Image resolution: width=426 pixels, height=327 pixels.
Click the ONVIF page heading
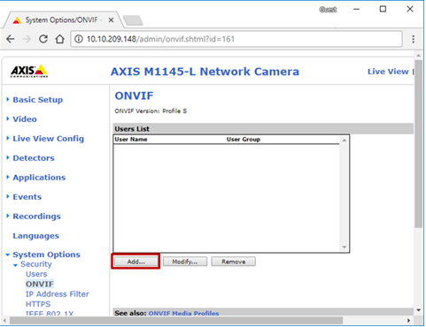click(134, 95)
